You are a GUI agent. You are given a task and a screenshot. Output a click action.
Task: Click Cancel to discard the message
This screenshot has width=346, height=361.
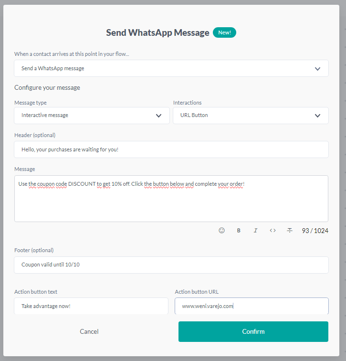tap(89, 331)
